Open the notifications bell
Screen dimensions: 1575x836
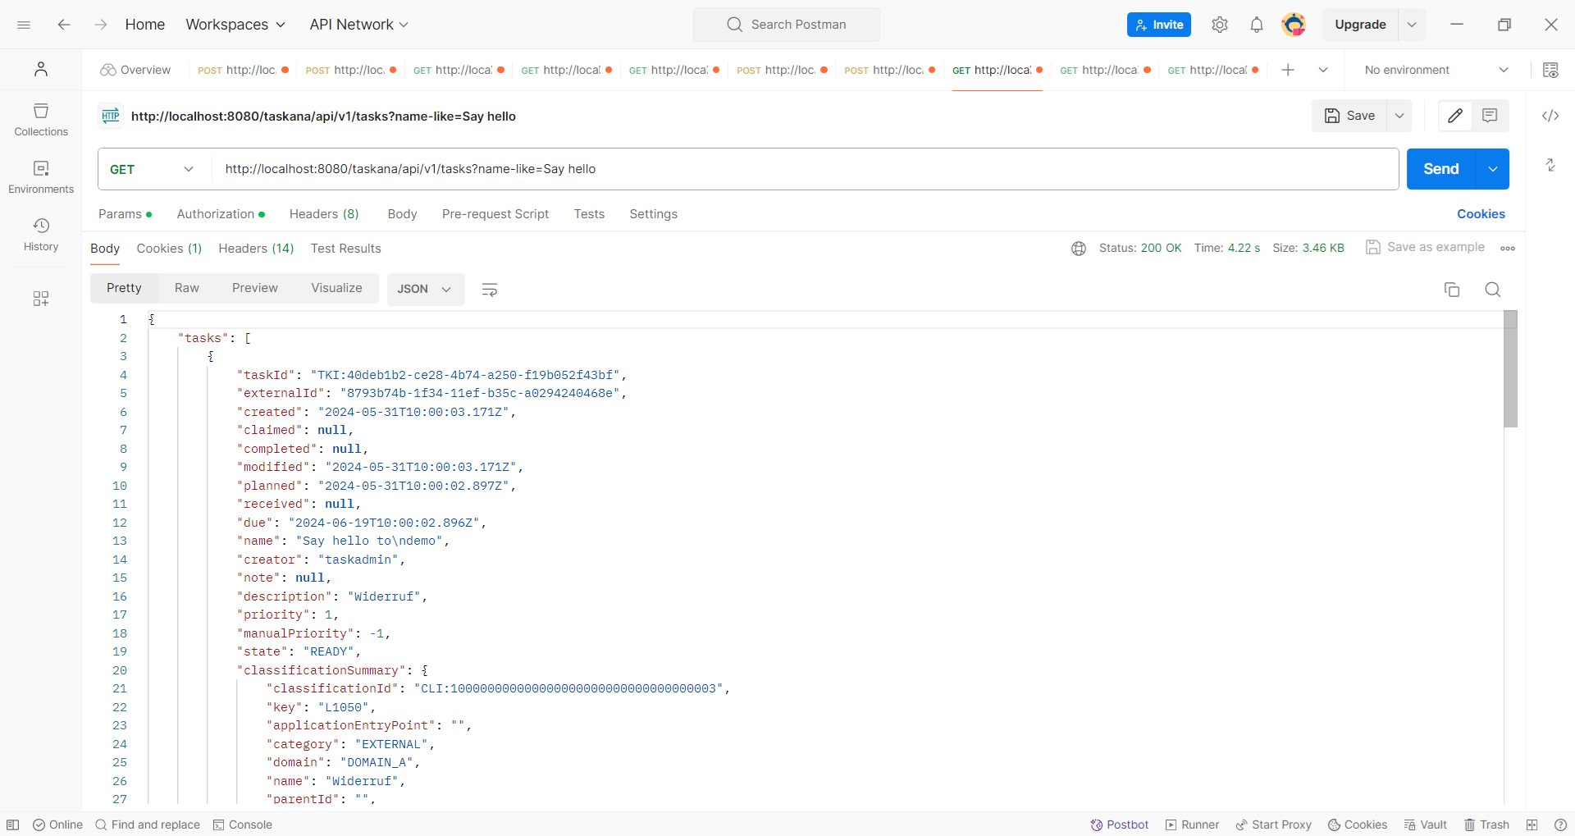(1257, 25)
